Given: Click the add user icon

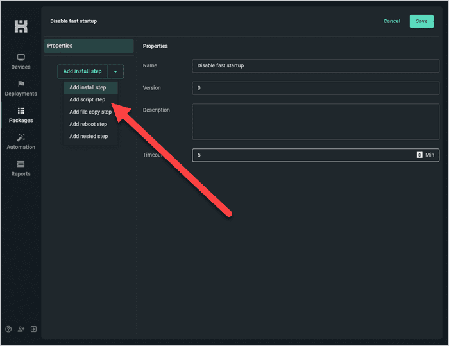Looking at the screenshot, I should [21, 329].
